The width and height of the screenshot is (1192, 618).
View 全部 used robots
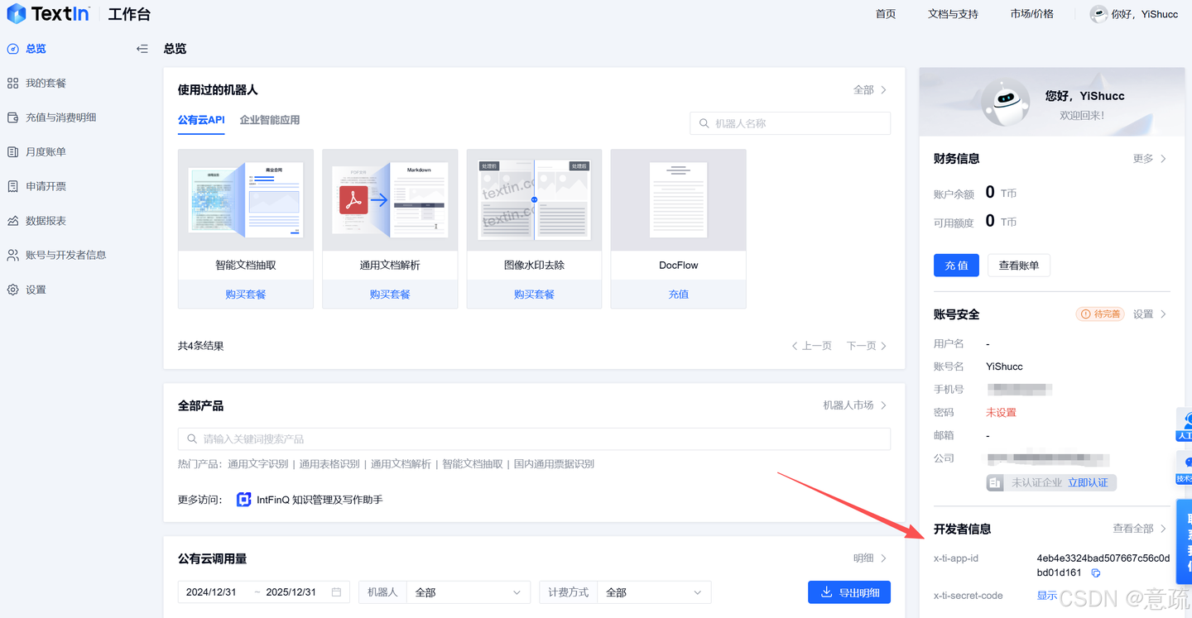point(870,90)
